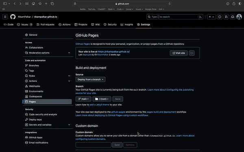
Task: Open the create new plus dropdown
Action: point(211,17)
